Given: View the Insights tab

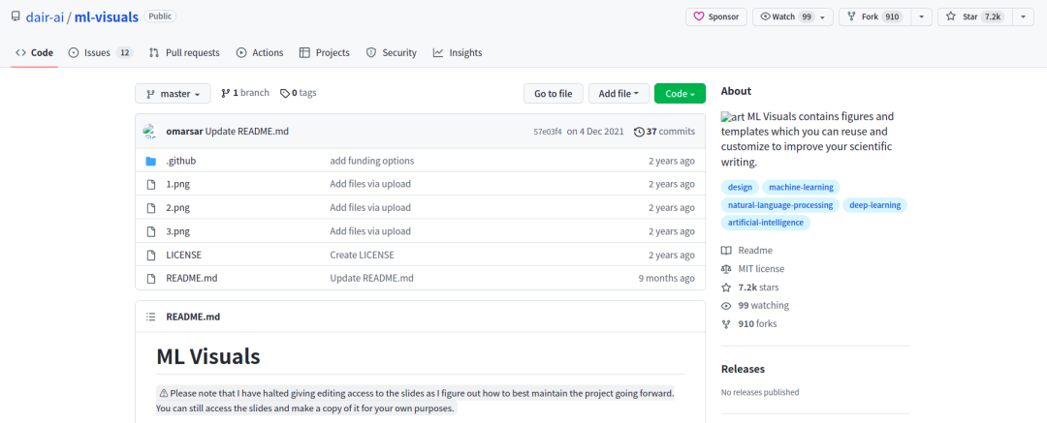Looking at the screenshot, I should (x=458, y=52).
